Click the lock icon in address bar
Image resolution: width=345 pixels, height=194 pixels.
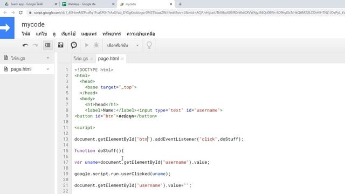coord(30,12)
